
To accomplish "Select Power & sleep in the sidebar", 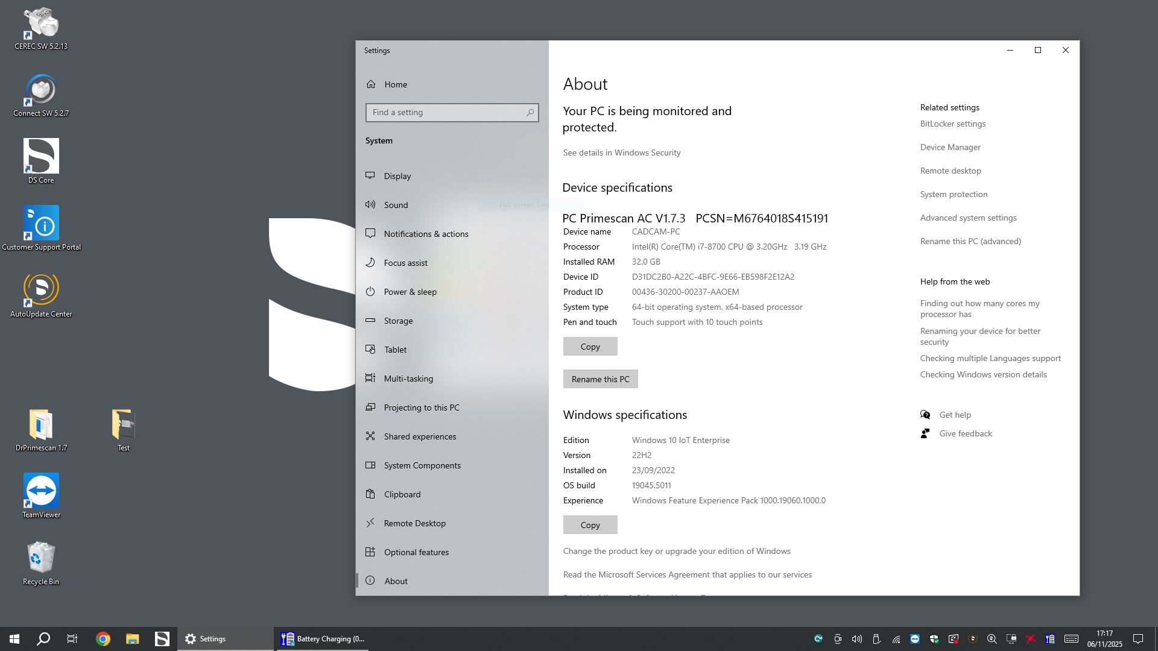I will point(410,292).
